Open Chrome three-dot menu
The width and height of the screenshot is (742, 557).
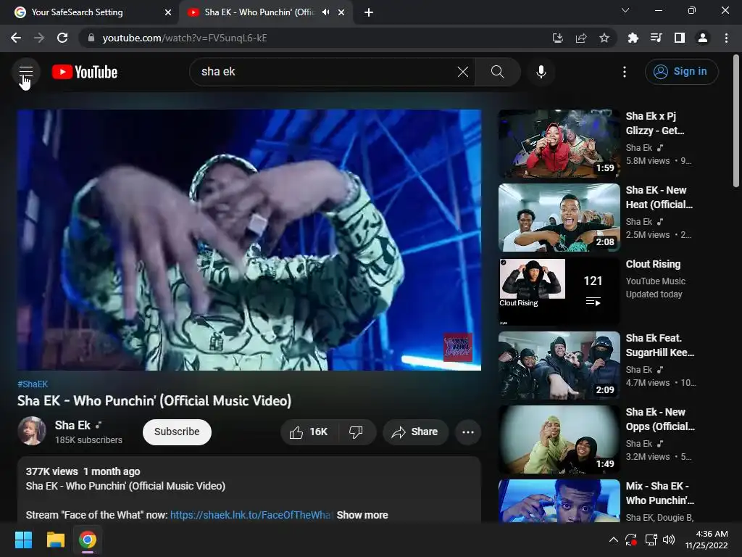726,38
